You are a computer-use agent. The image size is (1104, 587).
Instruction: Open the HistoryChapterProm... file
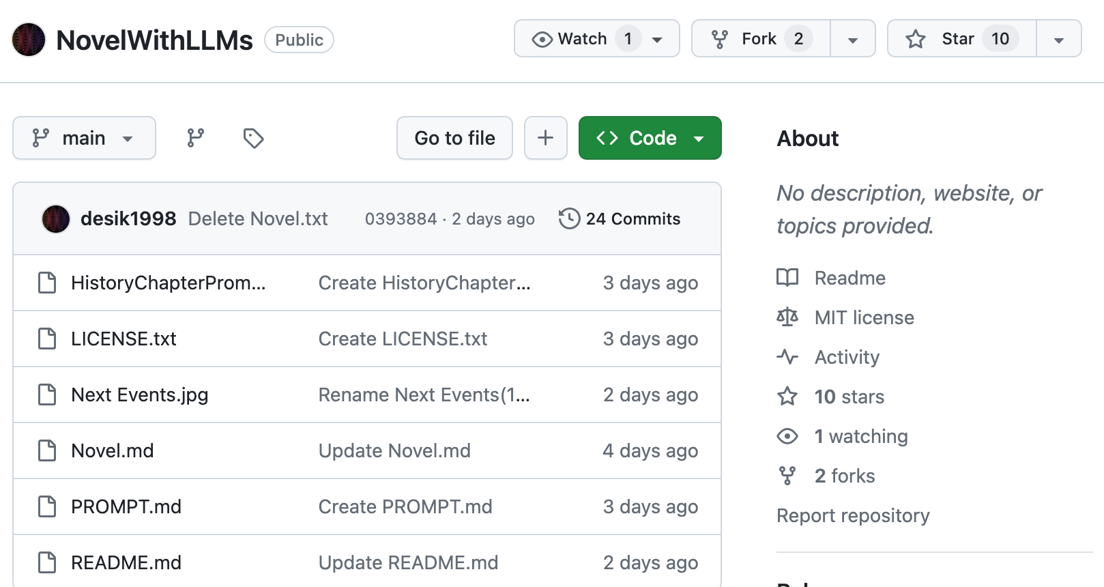click(x=169, y=283)
